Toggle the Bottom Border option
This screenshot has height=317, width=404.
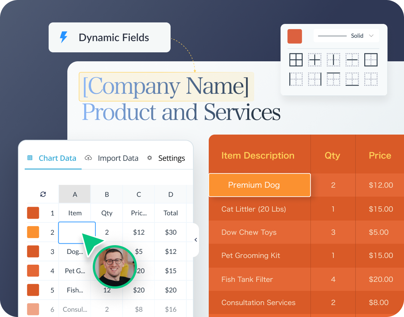coord(352,79)
